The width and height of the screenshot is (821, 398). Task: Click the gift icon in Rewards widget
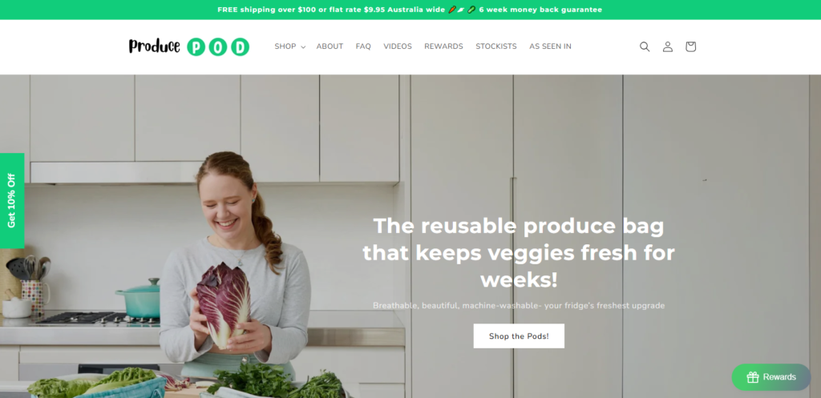[752, 377]
